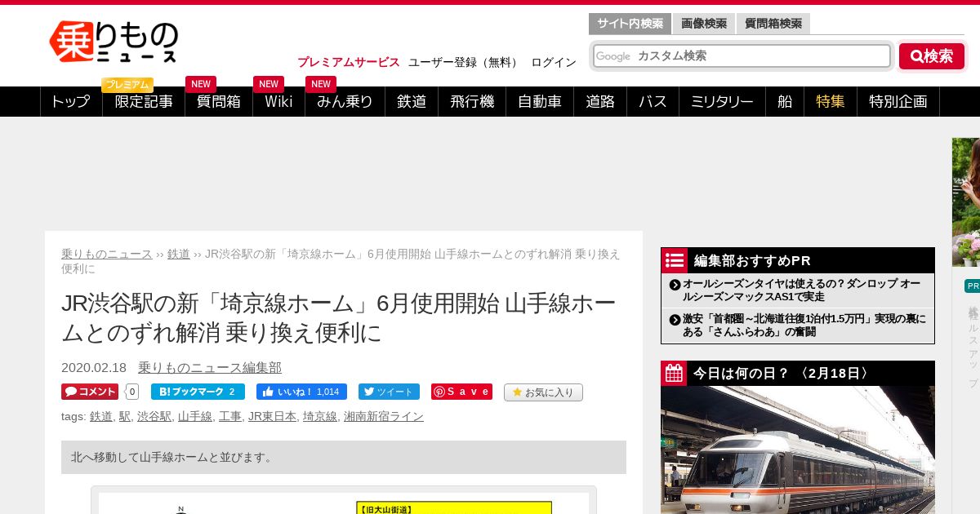
Task: Open the 埼京線 tag link
Action: click(320, 416)
